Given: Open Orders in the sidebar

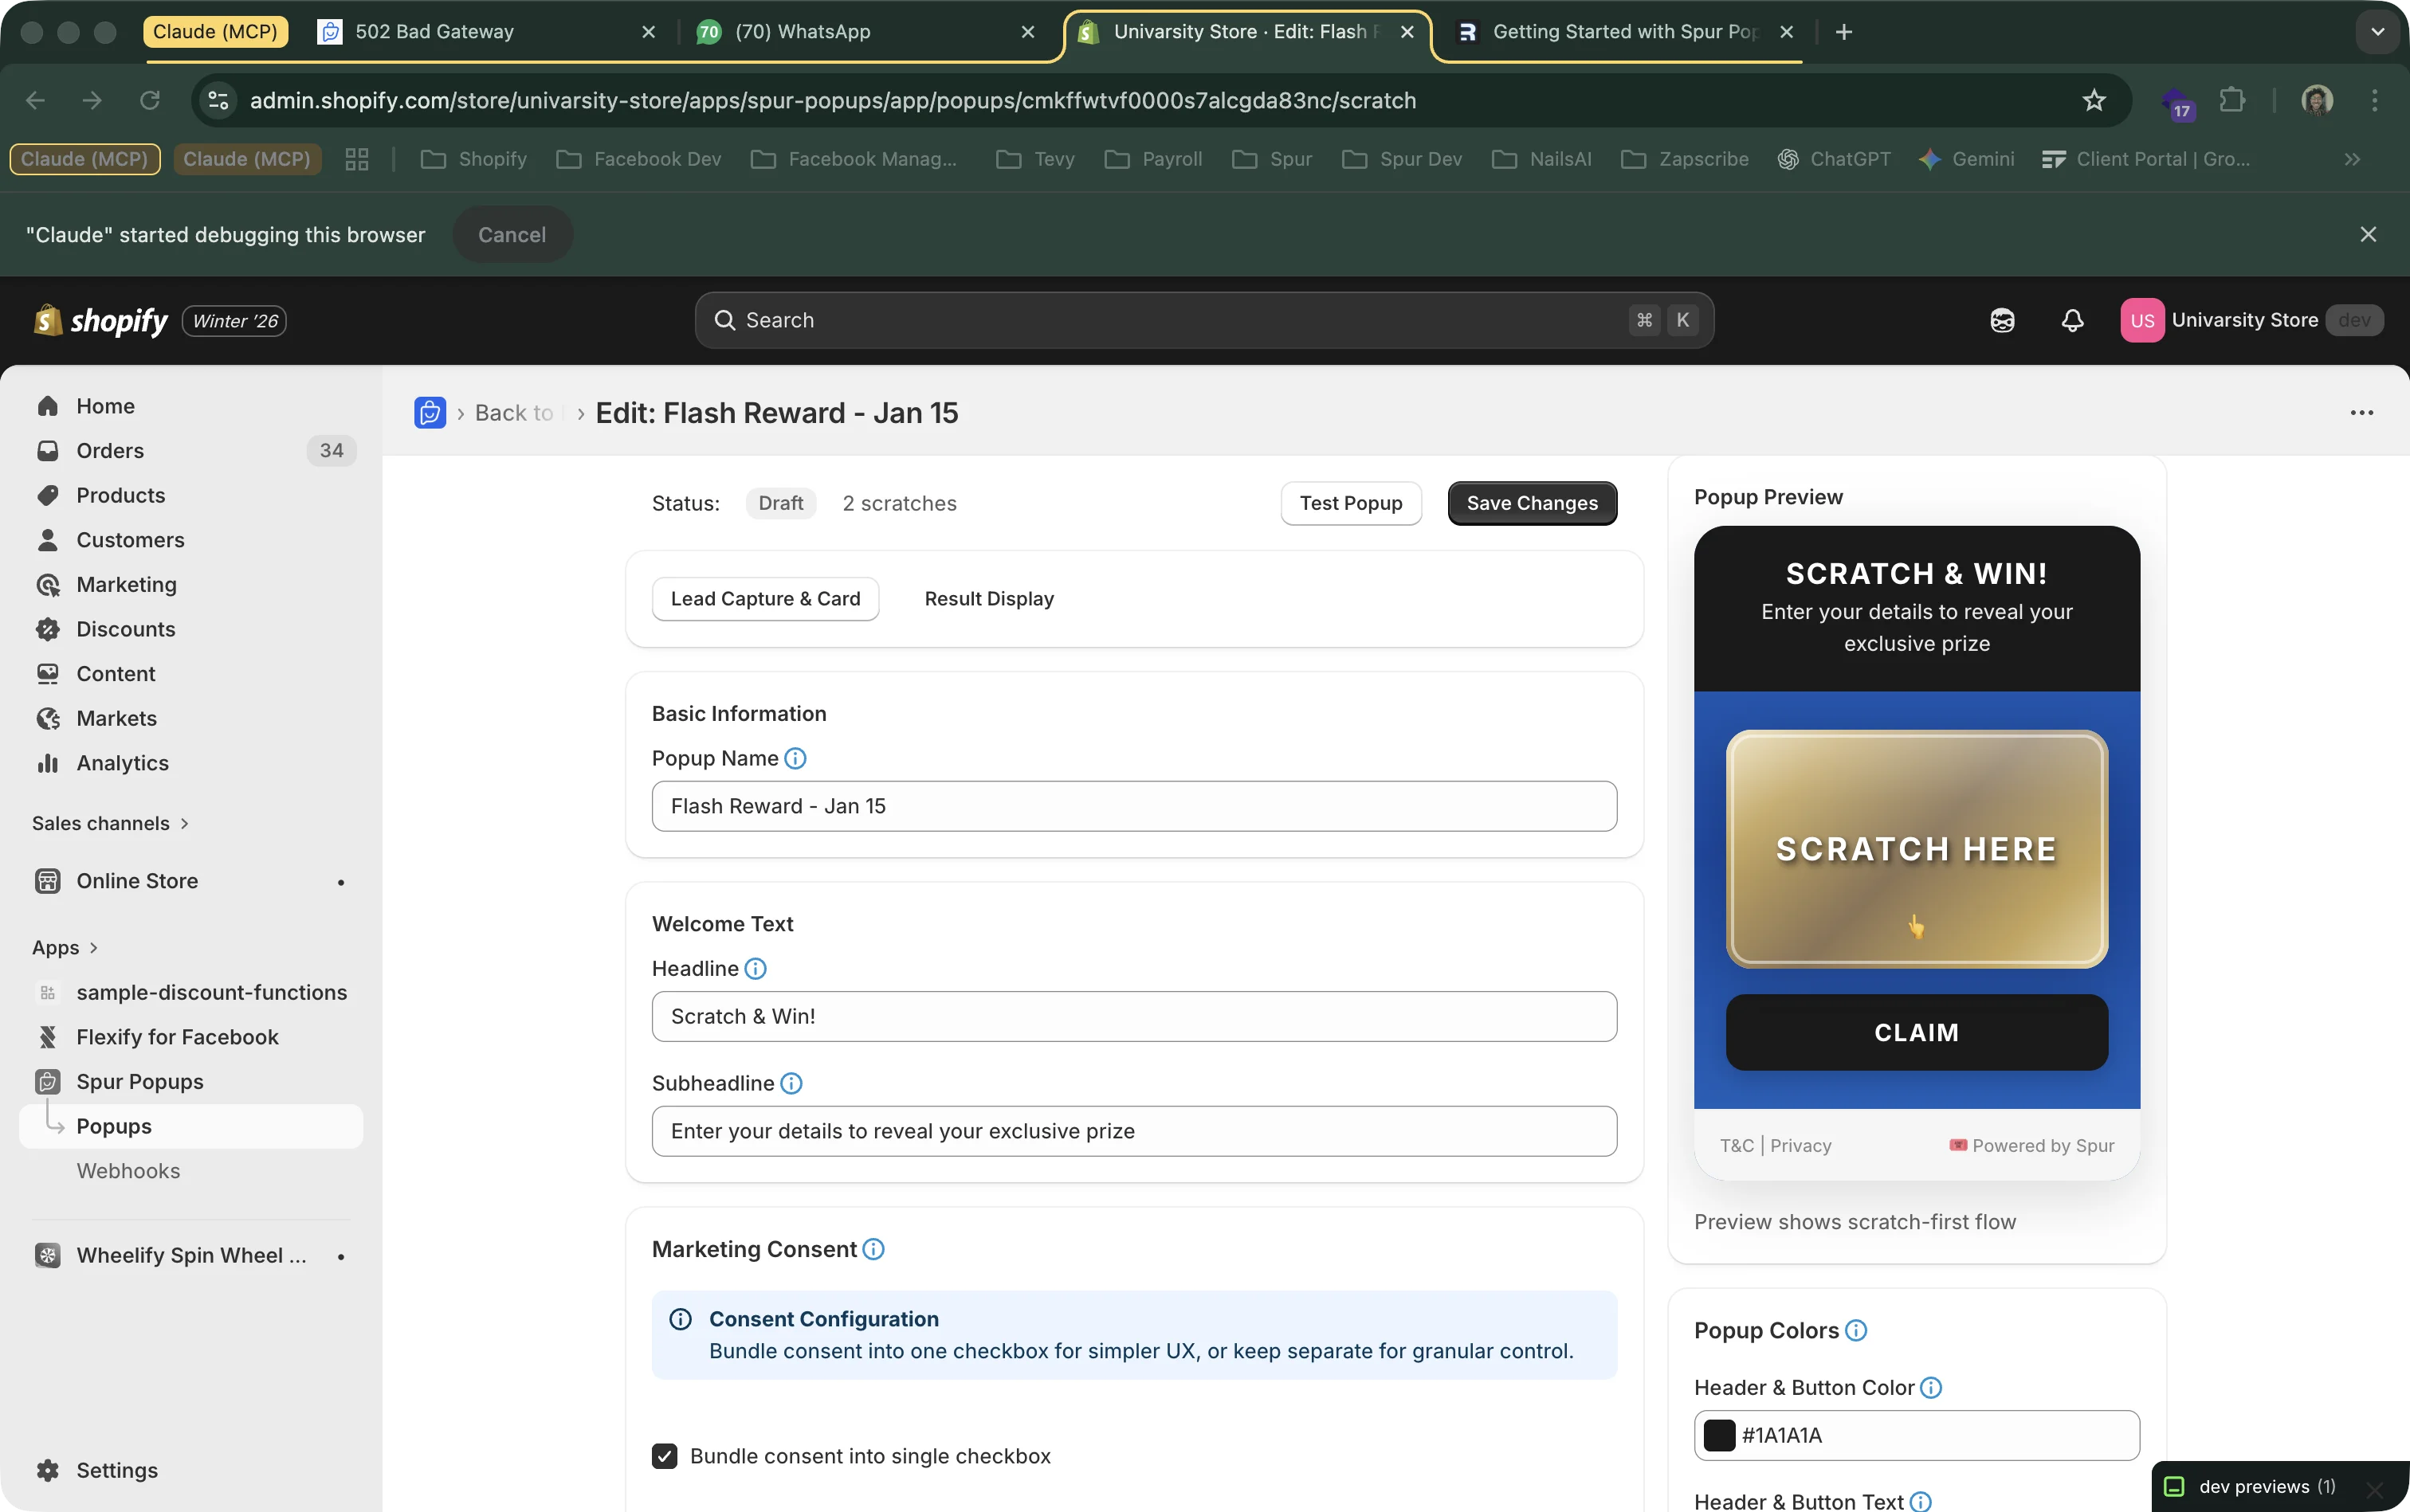Looking at the screenshot, I should tap(110, 450).
